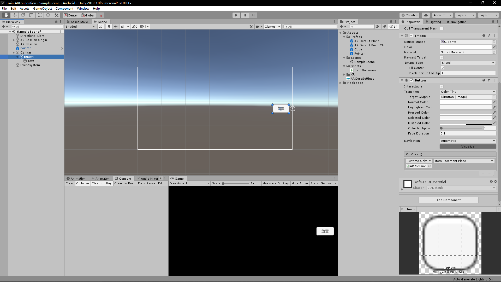Click the Add Component button
This screenshot has width=501, height=282.
tap(449, 200)
